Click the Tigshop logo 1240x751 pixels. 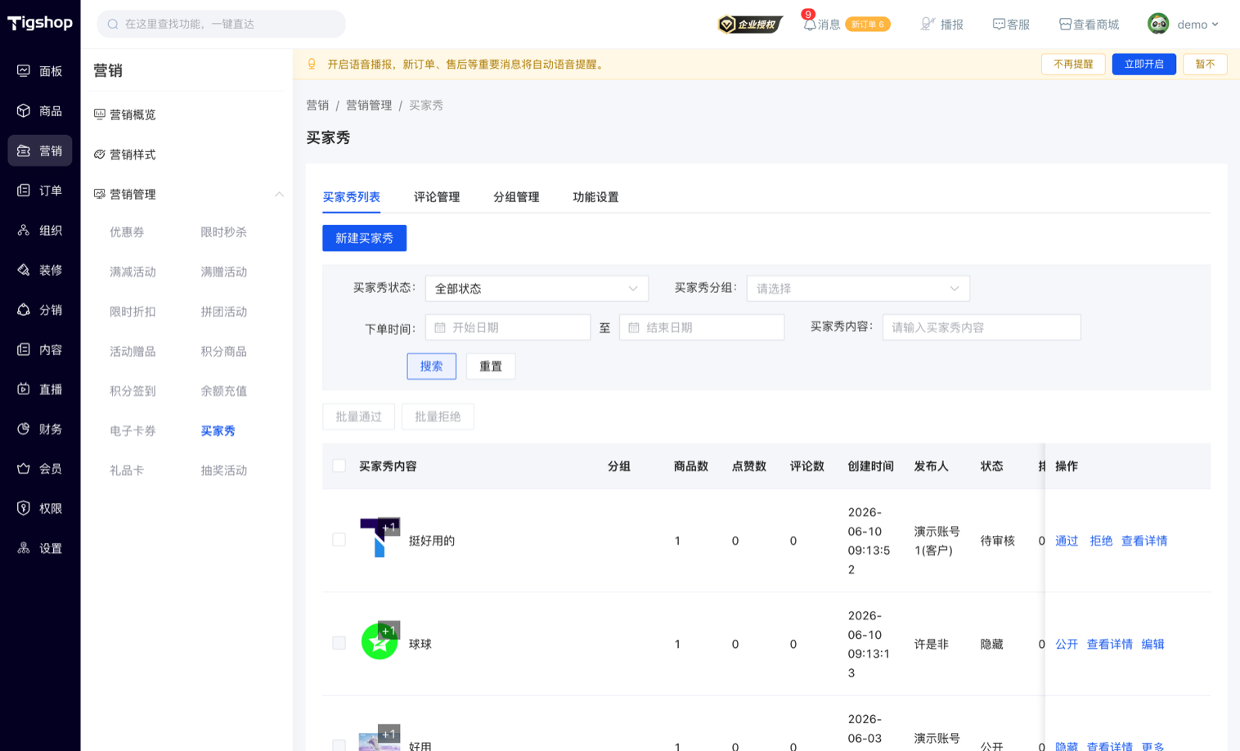click(x=40, y=23)
